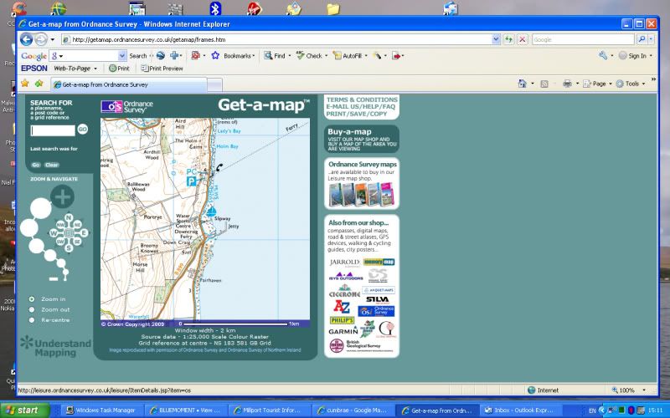Click the ABC Check spelling icon

(301, 55)
